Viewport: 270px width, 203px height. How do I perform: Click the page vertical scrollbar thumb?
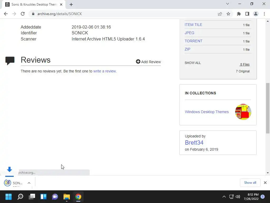[x=268, y=108]
